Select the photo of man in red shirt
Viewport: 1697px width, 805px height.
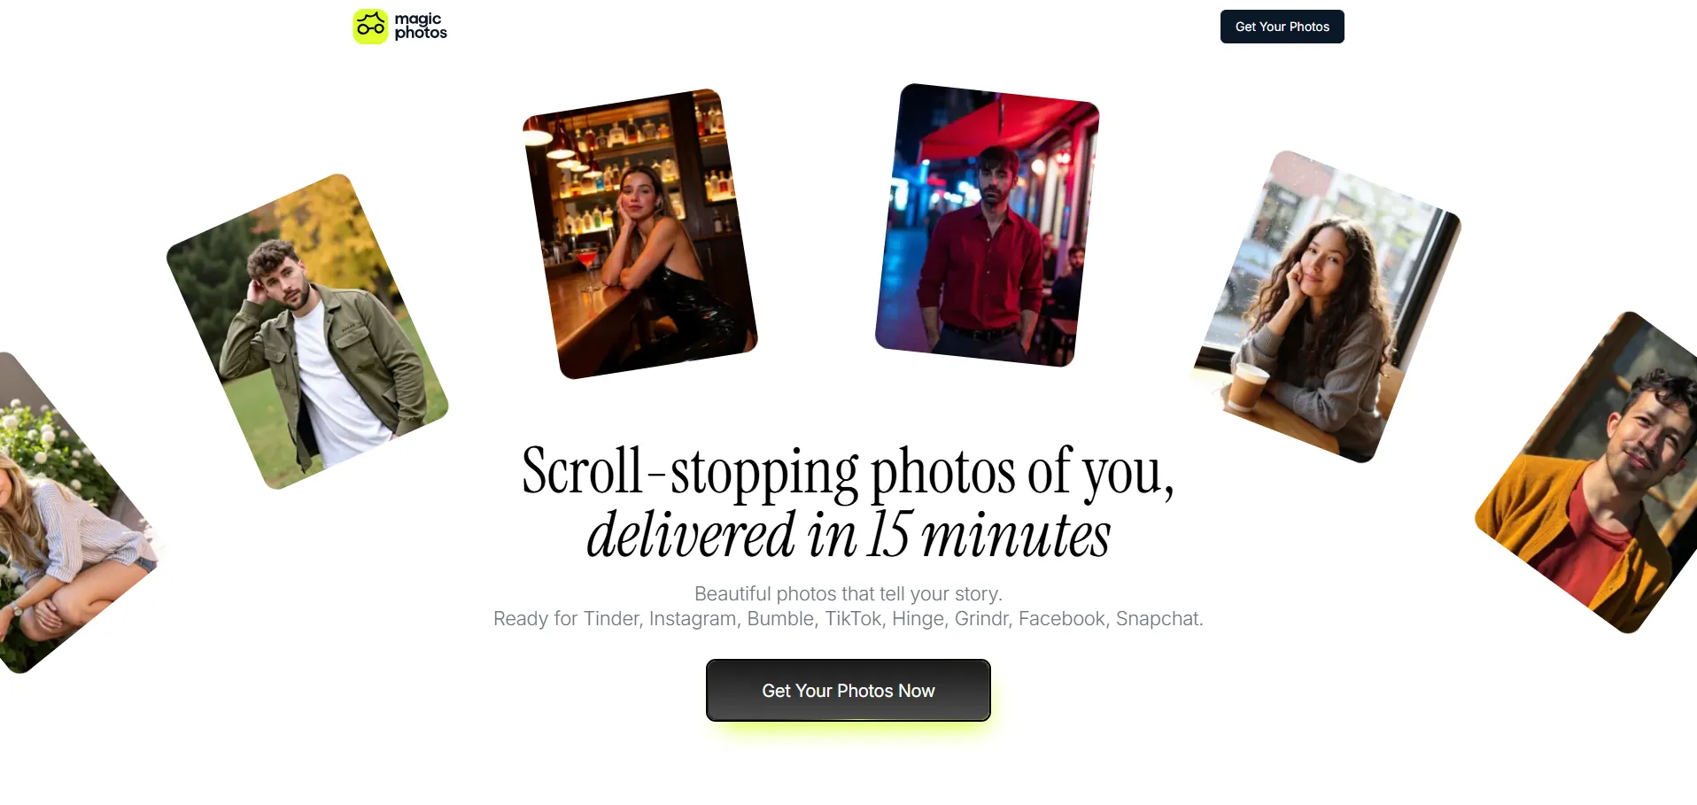(x=987, y=225)
